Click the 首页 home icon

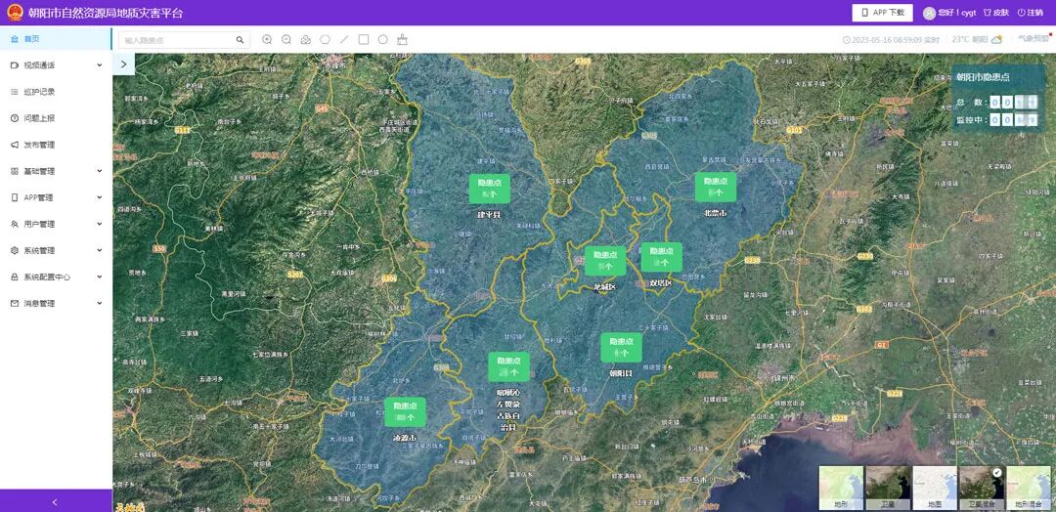tap(15, 39)
